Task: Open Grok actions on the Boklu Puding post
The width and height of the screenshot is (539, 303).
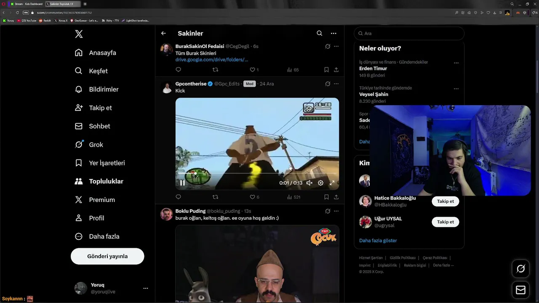Action: point(328,211)
